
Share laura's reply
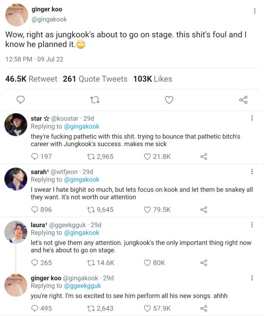tap(203, 263)
